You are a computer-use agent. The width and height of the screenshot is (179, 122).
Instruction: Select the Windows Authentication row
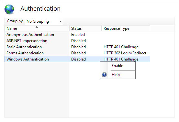tap(77, 59)
